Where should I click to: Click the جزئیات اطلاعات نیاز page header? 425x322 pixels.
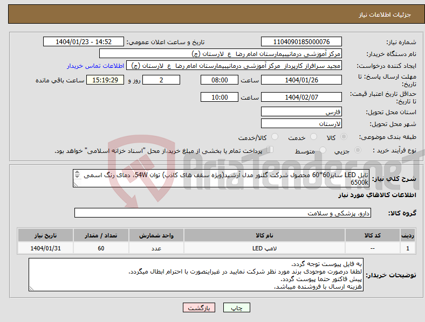coord(385,15)
